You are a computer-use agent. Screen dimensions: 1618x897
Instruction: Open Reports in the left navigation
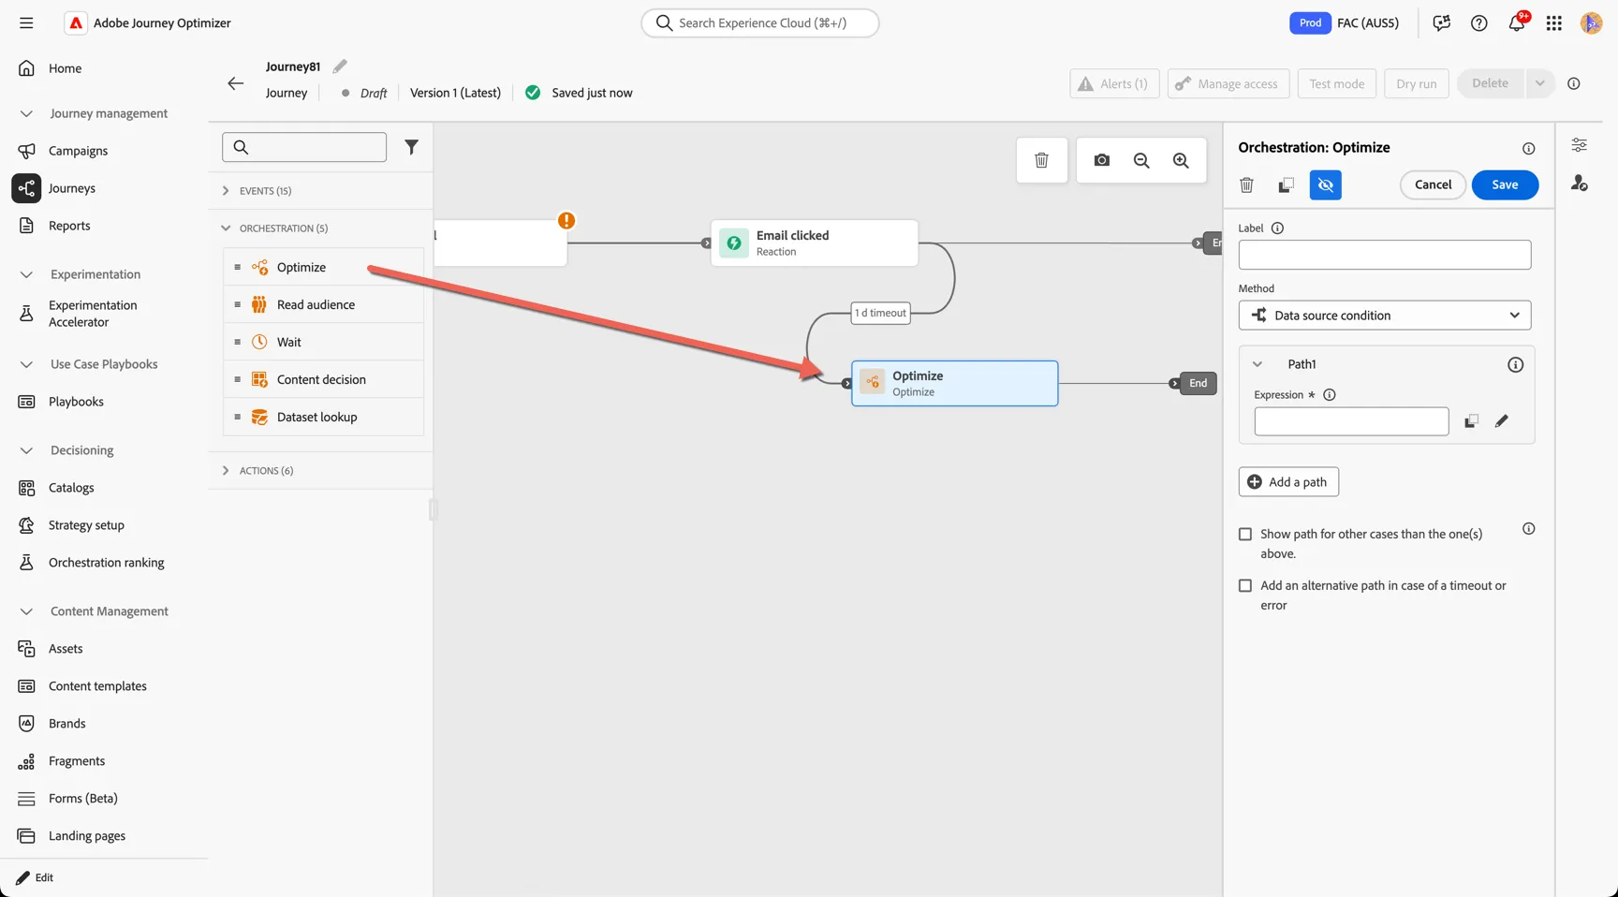pyautogui.click(x=69, y=226)
